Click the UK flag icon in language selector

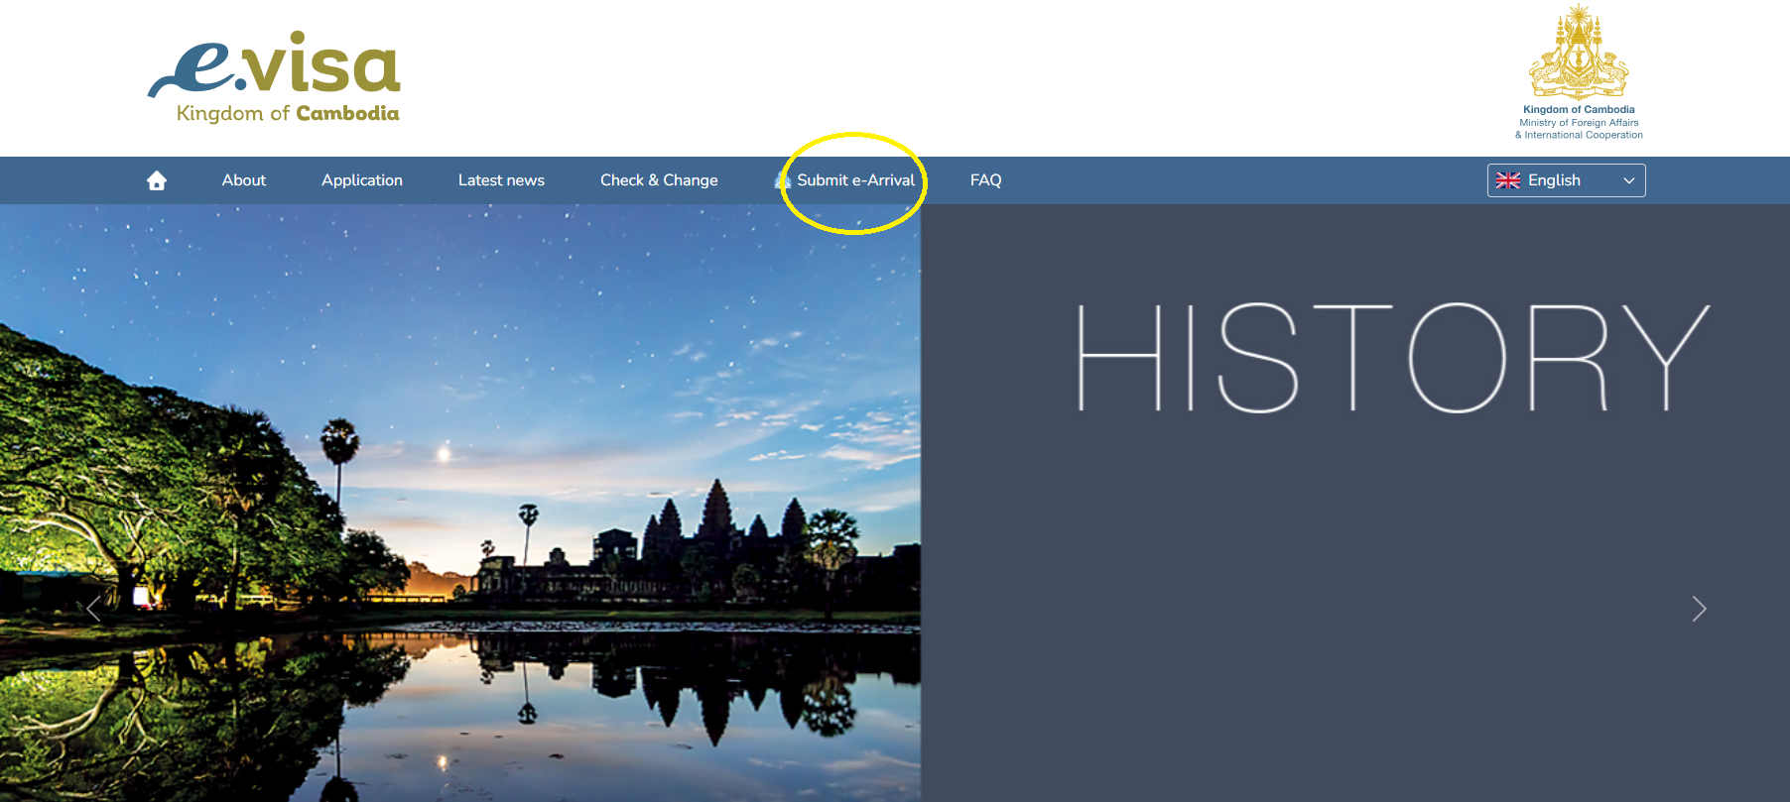[1508, 180]
